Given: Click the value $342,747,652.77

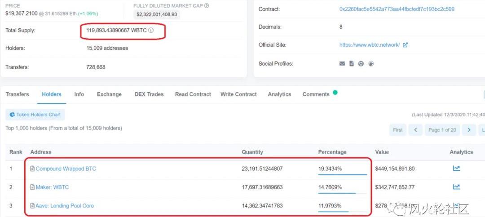Looking at the screenshot, I should pos(395,187).
